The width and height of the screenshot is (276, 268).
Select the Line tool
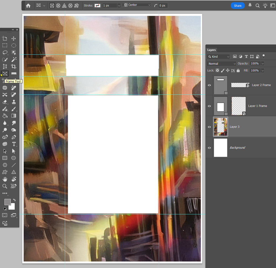click(x=14, y=165)
